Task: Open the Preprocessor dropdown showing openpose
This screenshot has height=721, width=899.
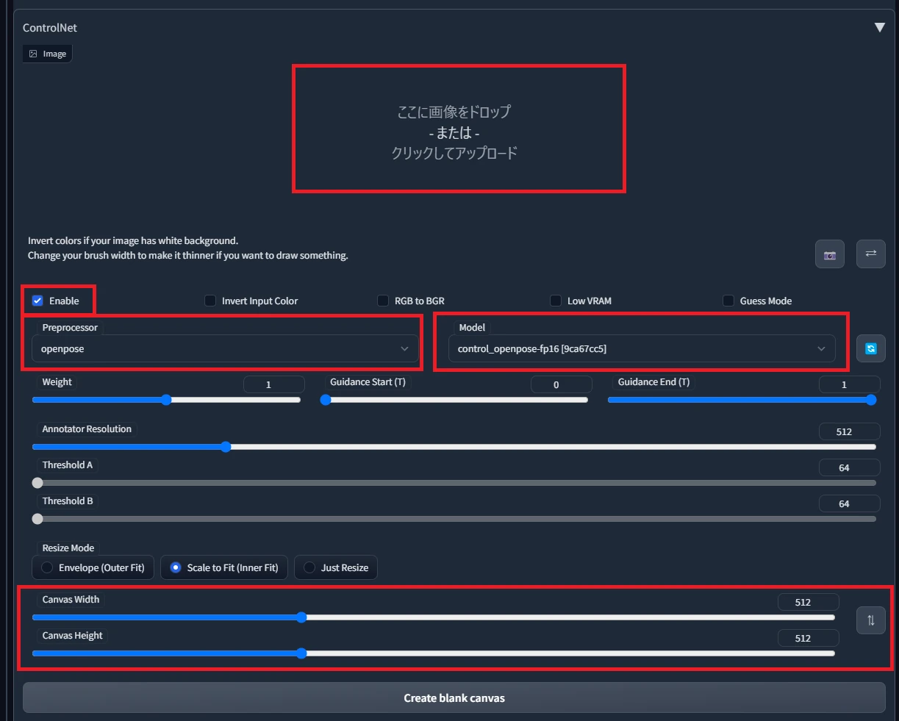Action: [224, 348]
